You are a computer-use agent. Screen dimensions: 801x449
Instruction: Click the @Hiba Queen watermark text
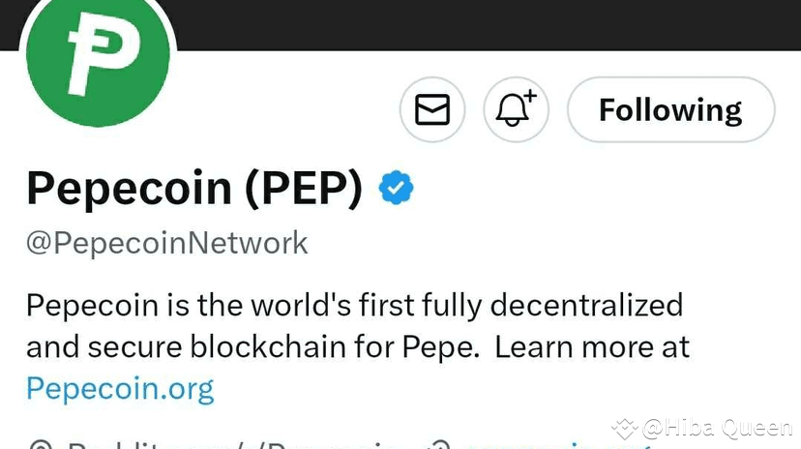click(717, 427)
